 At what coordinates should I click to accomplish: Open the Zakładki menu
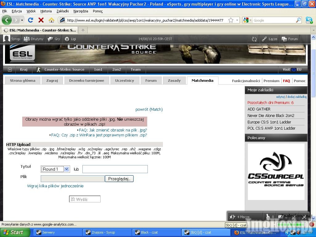pyautogui.click(x=63, y=11)
